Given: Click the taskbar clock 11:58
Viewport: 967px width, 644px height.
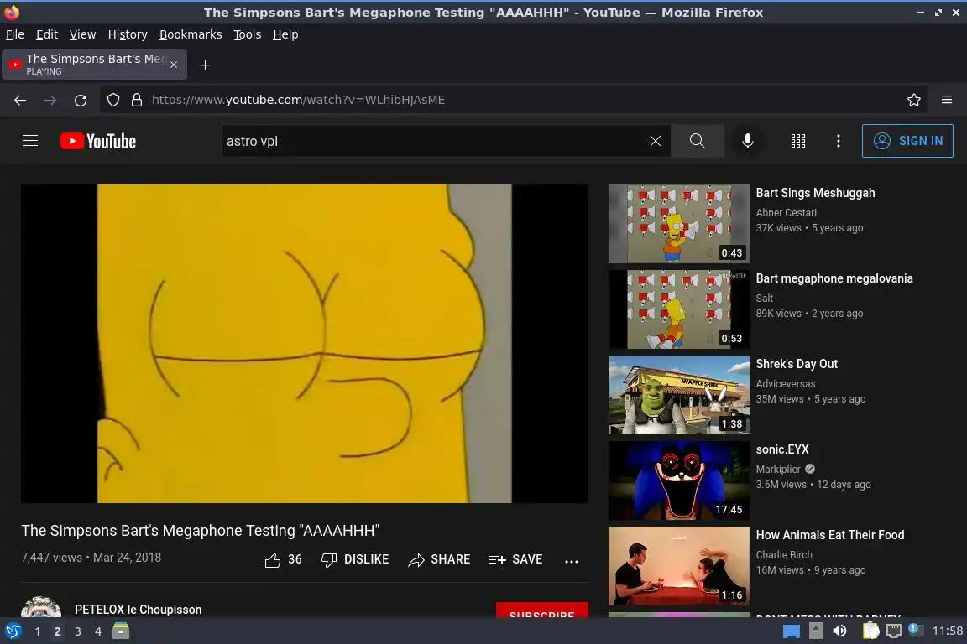Looking at the screenshot, I should click(947, 631).
